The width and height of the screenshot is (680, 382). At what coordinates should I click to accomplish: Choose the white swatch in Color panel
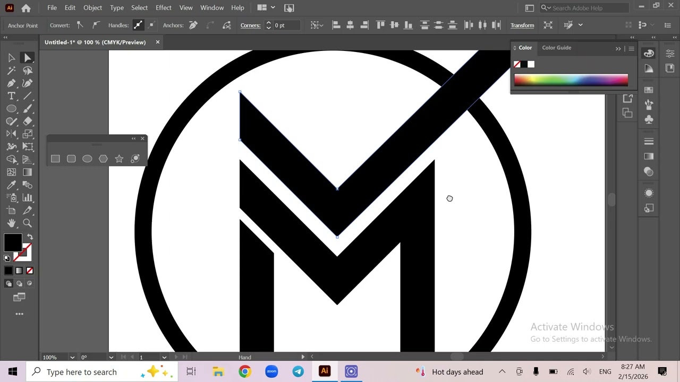point(531,64)
